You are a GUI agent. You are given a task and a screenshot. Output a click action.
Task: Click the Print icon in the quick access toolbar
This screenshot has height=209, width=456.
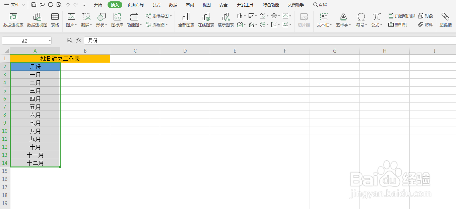51,5
